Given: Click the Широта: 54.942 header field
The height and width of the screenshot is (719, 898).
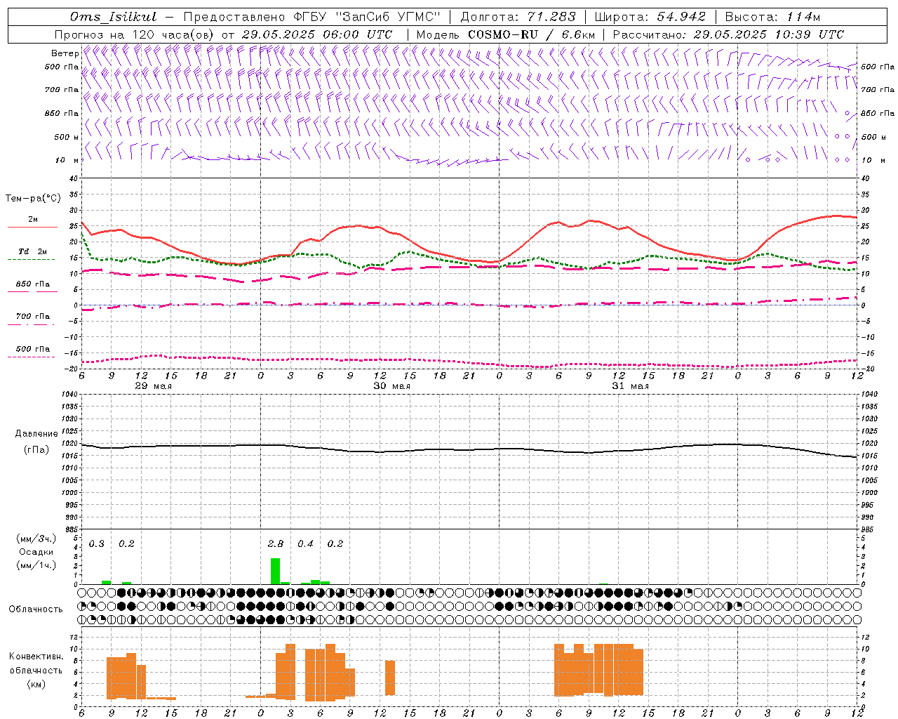Looking at the screenshot, I should [651, 17].
